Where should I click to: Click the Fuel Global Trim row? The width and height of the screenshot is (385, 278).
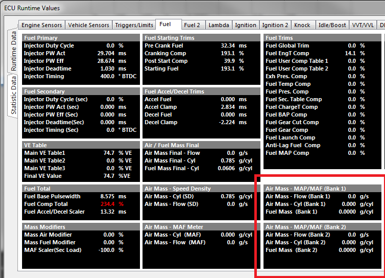(322, 45)
